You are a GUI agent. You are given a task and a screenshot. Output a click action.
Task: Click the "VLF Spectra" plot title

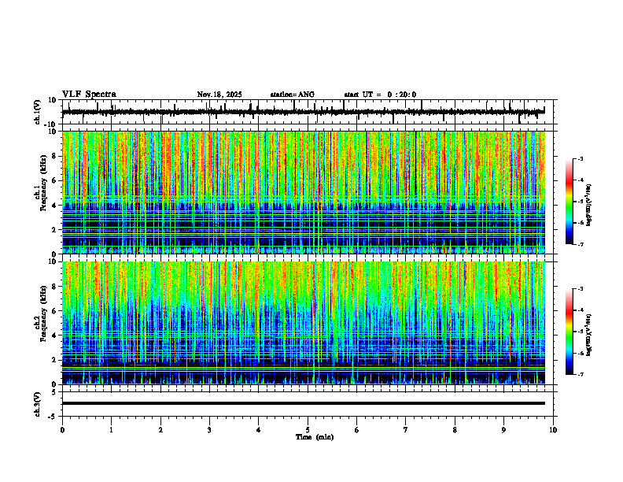click(x=89, y=95)
